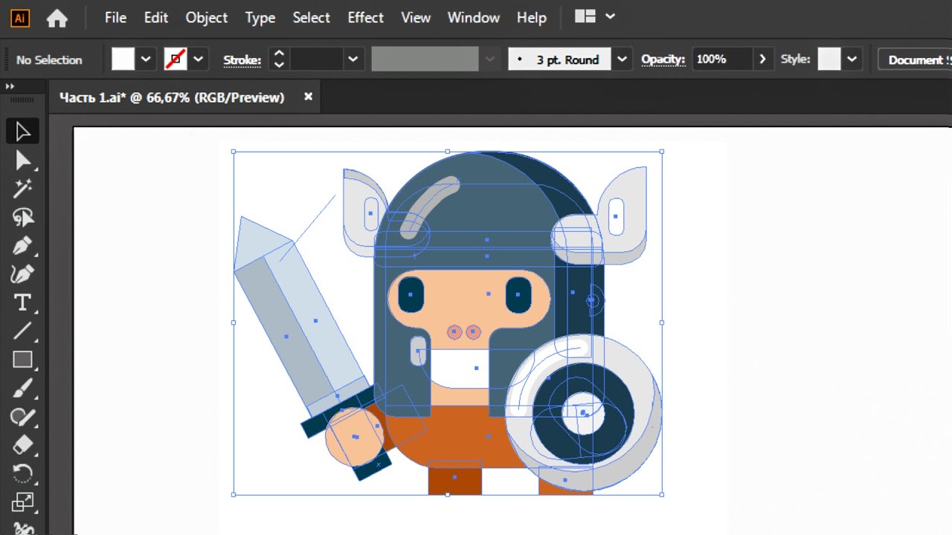The image size is (952, 535).
Task: Select the Rotate tool
Action: click(22, 473)
